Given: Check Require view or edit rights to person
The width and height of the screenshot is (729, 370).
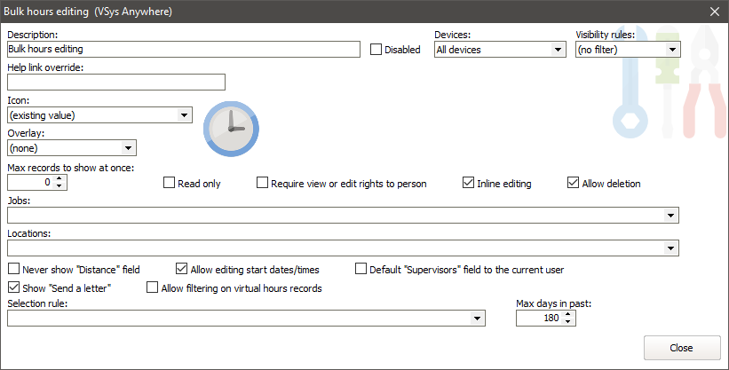Looking at the screenshot, I should click(262, 184).
